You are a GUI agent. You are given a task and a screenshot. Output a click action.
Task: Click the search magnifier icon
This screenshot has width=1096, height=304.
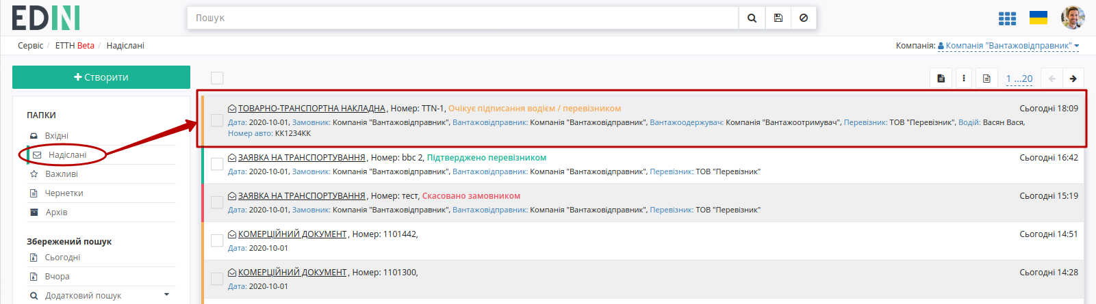(752, 18)
